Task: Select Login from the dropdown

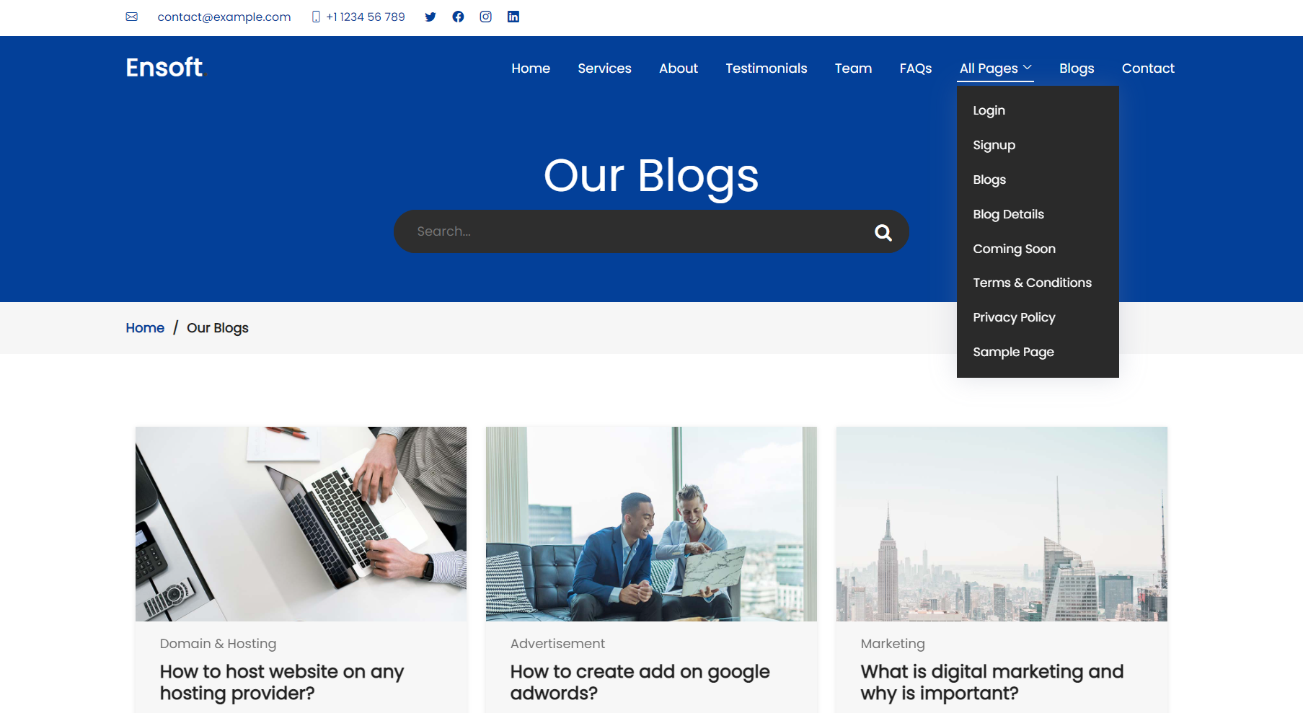Action: [x=989, y=110]
